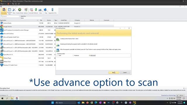
Task: Sort list by Application column header
Action: pyautogui.click(x=19, y=20)
